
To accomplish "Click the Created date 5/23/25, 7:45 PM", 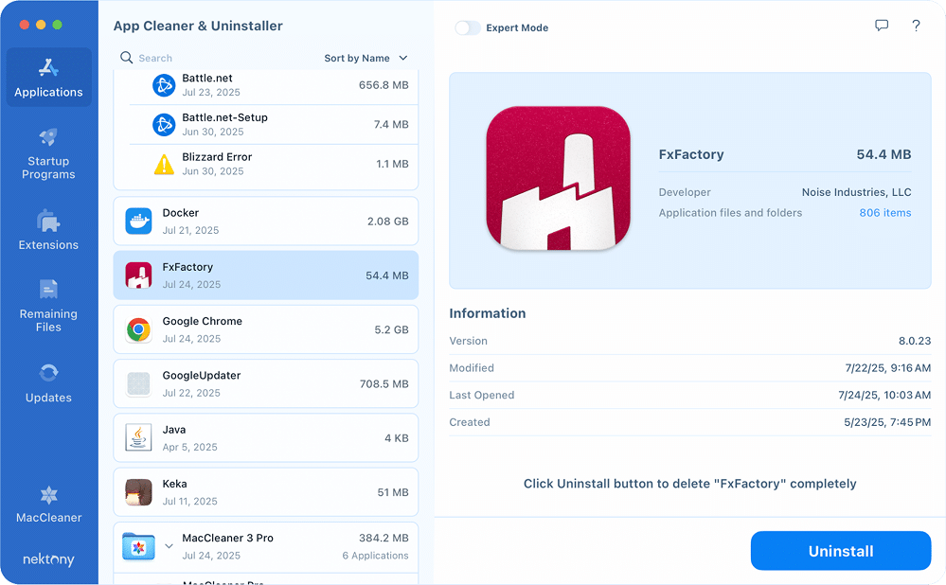I will 887,422.
